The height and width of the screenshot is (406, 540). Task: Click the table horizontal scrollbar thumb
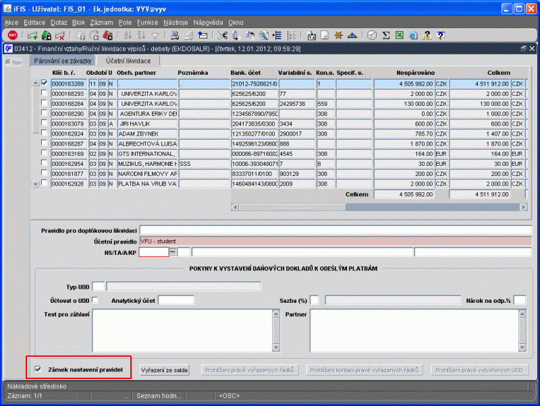292,207
